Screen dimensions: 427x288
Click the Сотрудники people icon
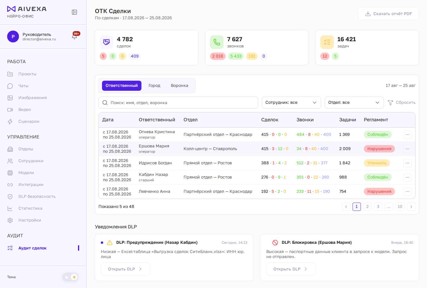pos(10,161)
